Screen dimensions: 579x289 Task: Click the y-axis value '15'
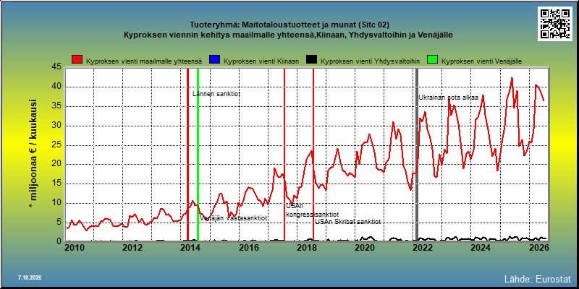(x=57, y=184)
